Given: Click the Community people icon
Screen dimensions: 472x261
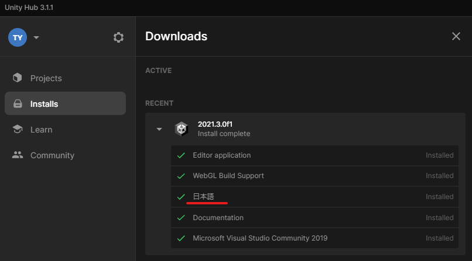Looking at the screenshot, I should click(18, 155).
